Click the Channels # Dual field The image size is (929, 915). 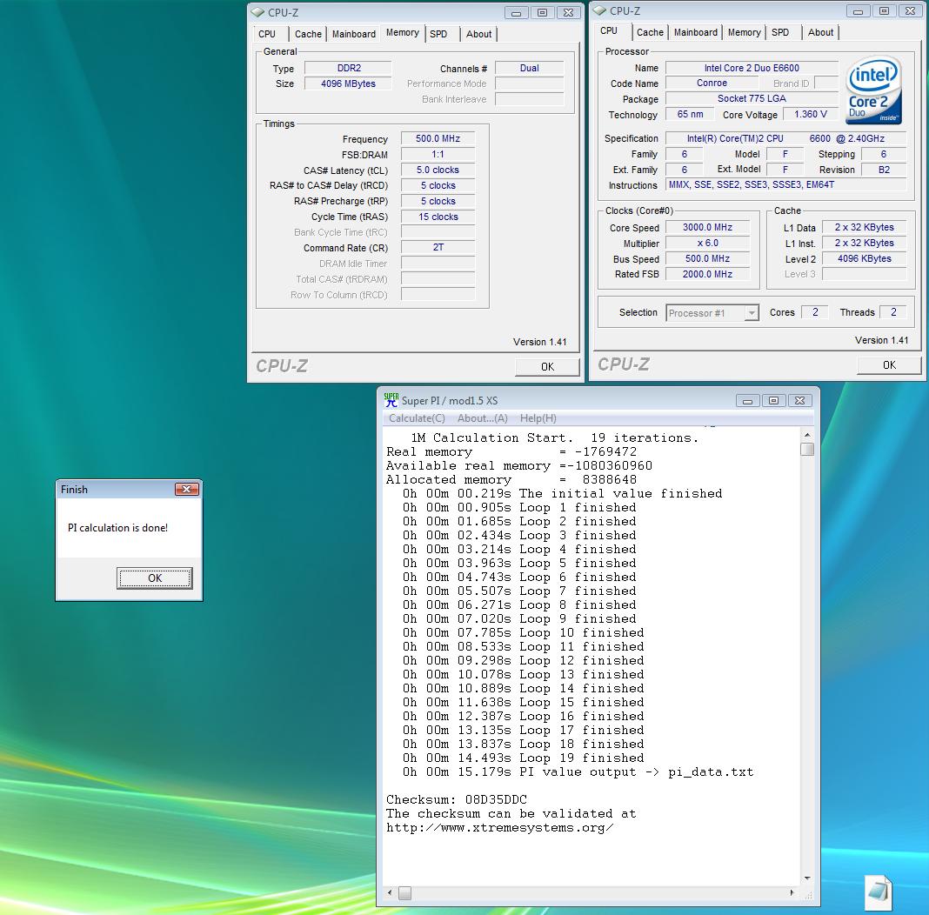coord(529,68)
